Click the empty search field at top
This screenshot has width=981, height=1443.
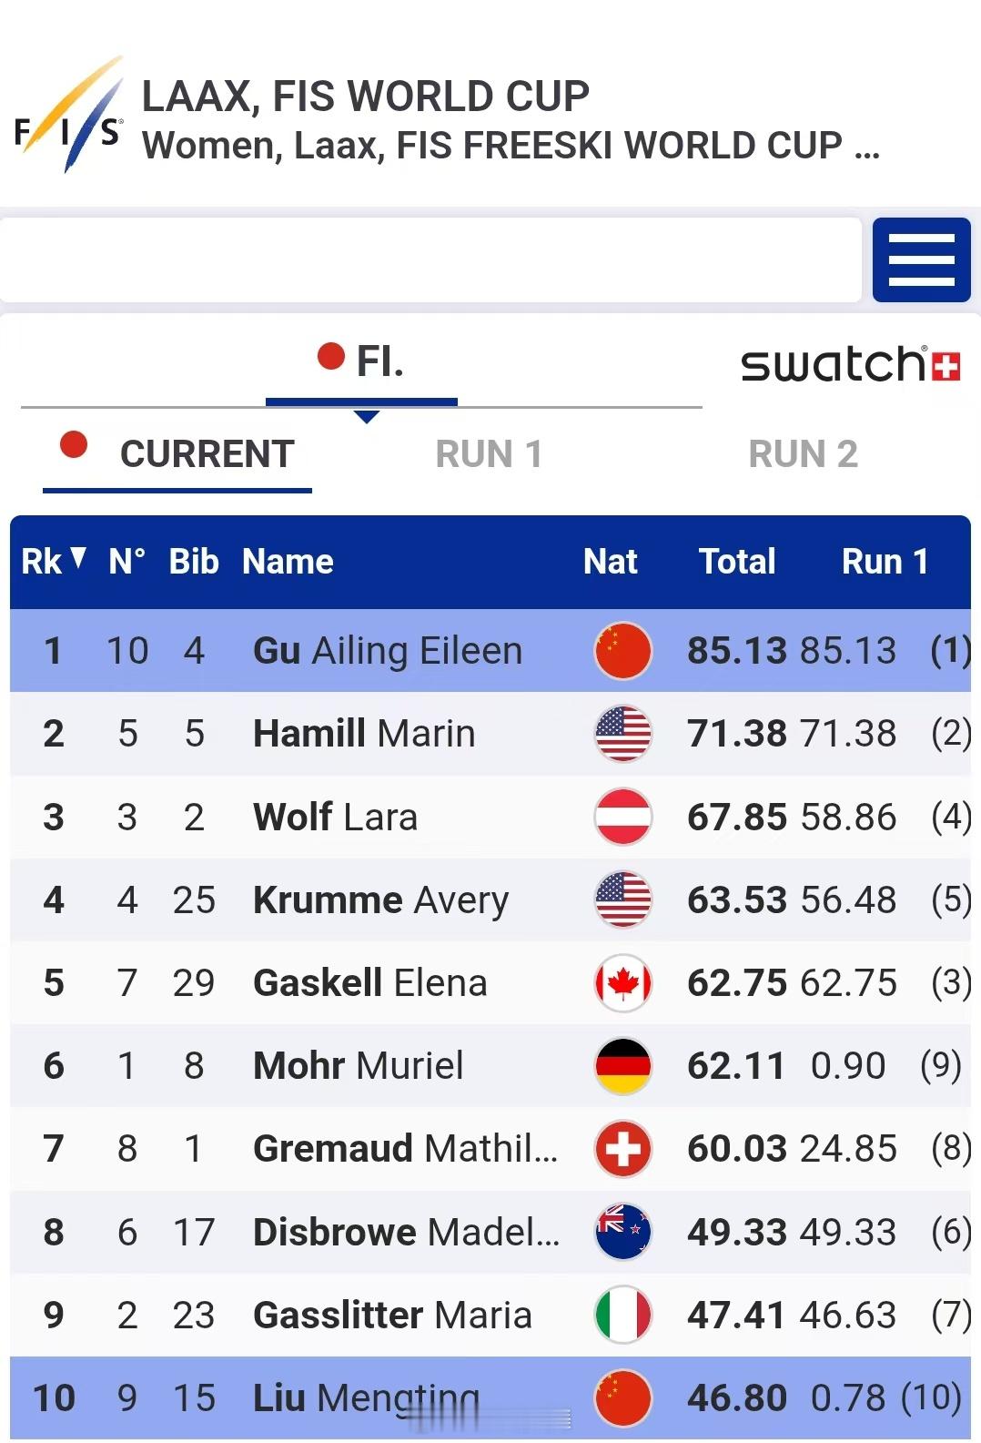[x=430, y=259]
